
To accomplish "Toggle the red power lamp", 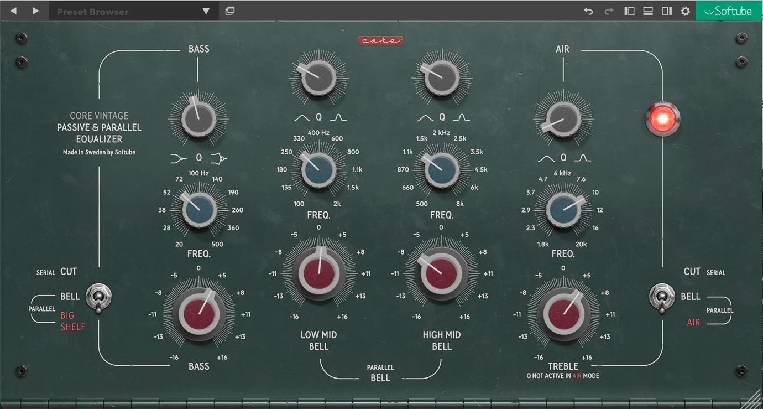I will click(x=662, y=119).
